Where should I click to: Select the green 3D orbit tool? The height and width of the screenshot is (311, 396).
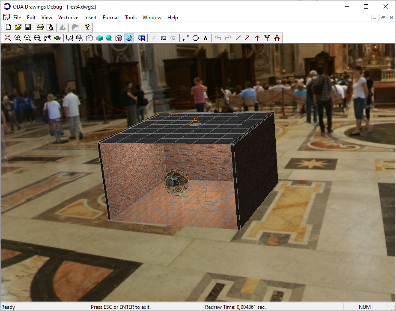tap(57, 38)
